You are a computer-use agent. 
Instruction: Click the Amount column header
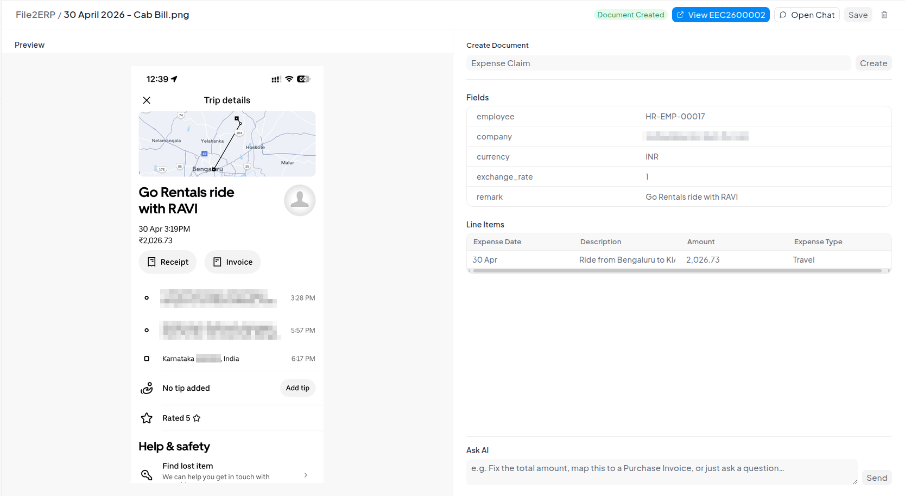pos(701,242)
